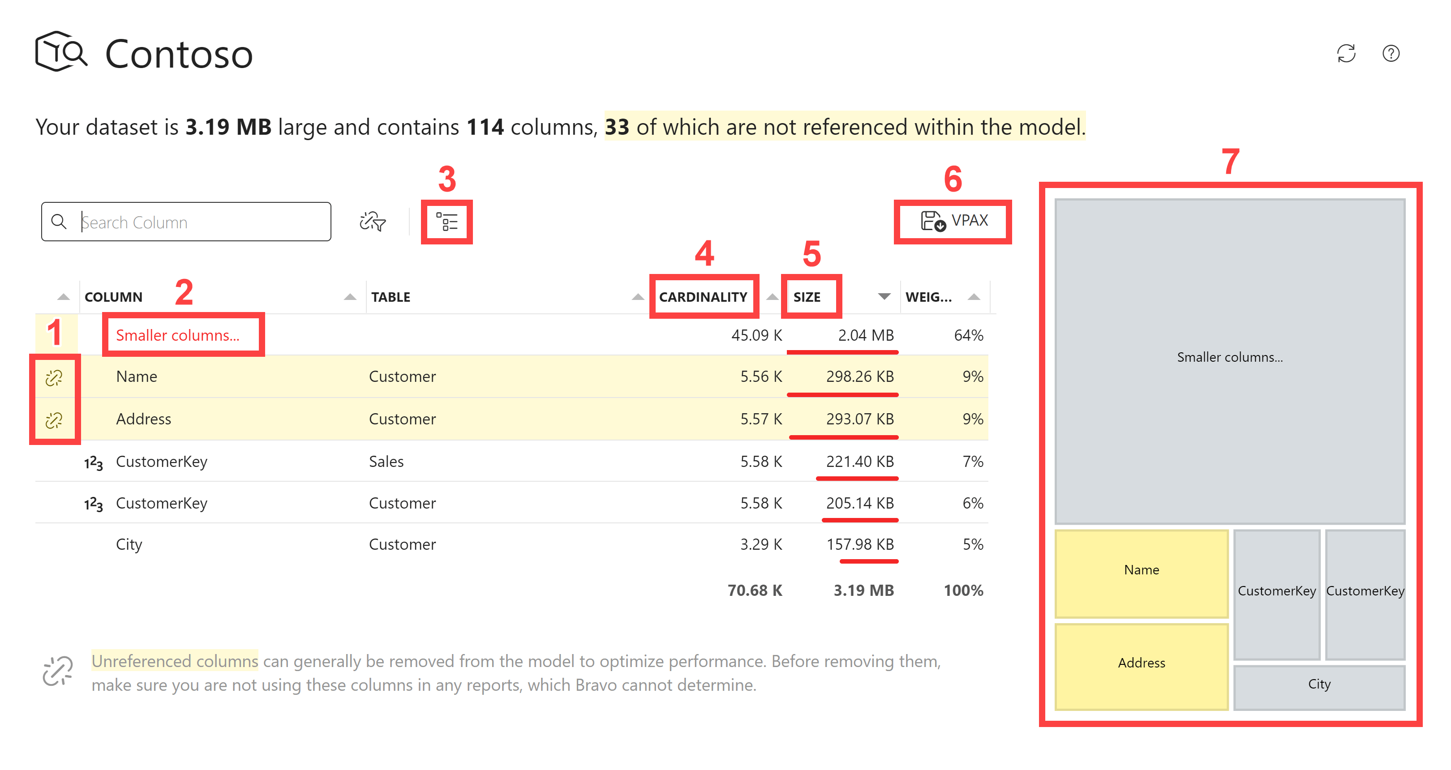Click the Contoso model analyze icon

click(61, 52)
